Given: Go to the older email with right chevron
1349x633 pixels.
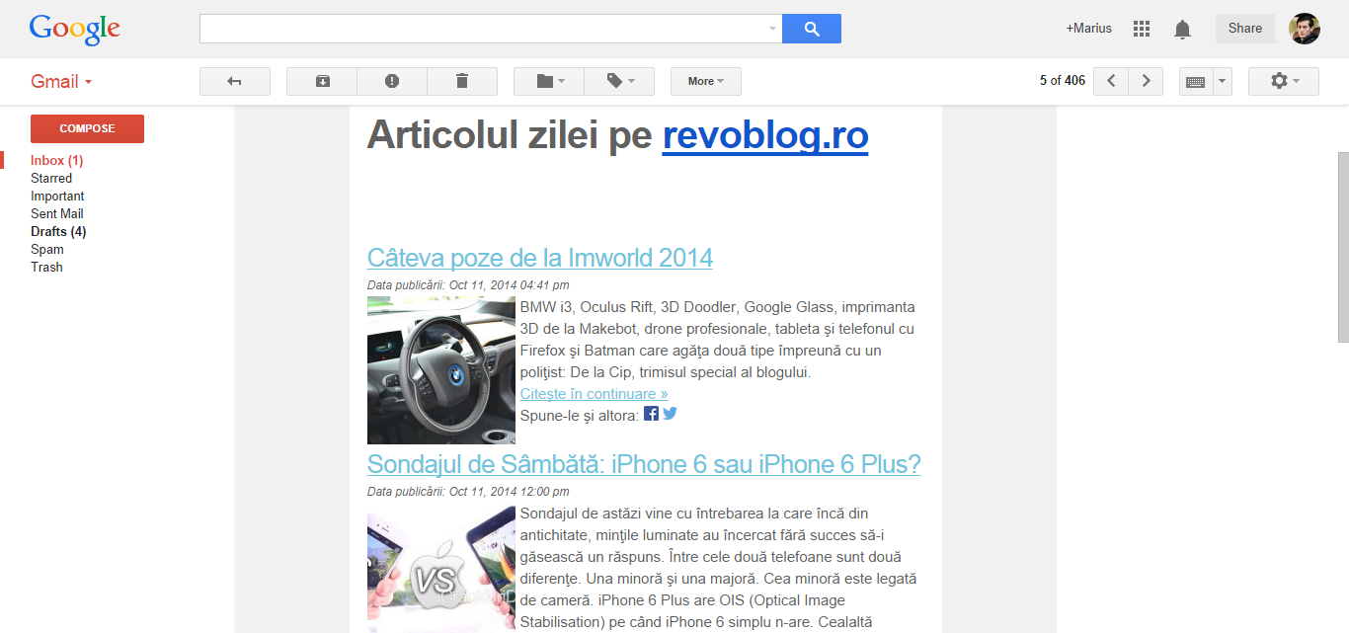Looking at the screenshot, I should coord(1146,81).
